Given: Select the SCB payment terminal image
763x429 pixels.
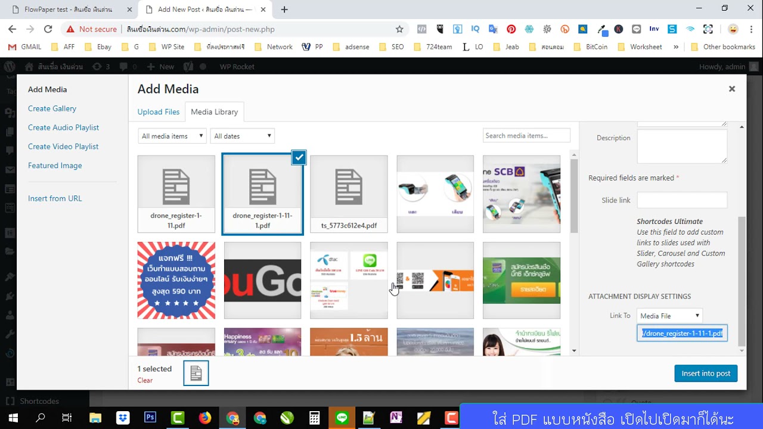Looking at the screenshot, I should (x=522, y=194).
